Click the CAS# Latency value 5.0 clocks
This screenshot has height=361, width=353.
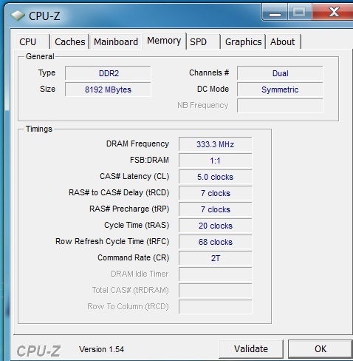(215, 177)
